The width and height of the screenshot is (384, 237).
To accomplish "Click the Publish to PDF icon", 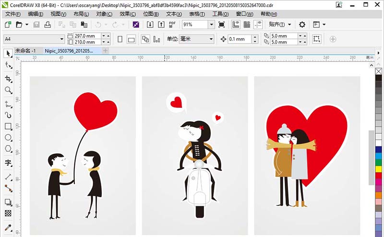I will pos(172,24).
